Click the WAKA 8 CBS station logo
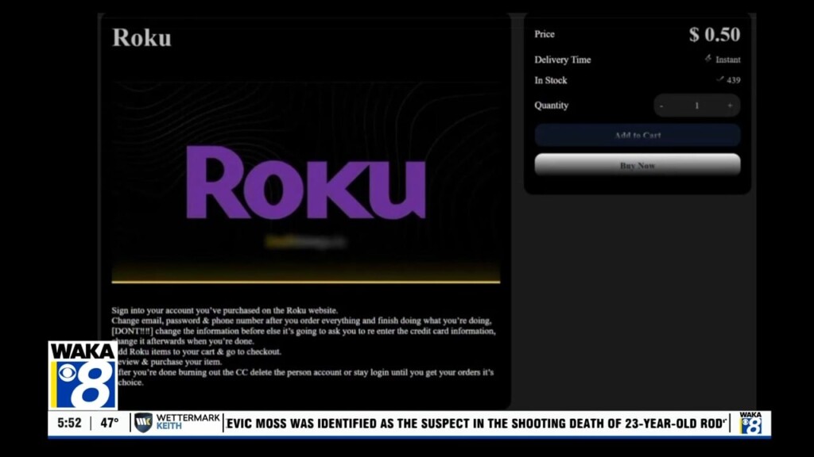This screenshot has height=457, width=814. point(83,375)
